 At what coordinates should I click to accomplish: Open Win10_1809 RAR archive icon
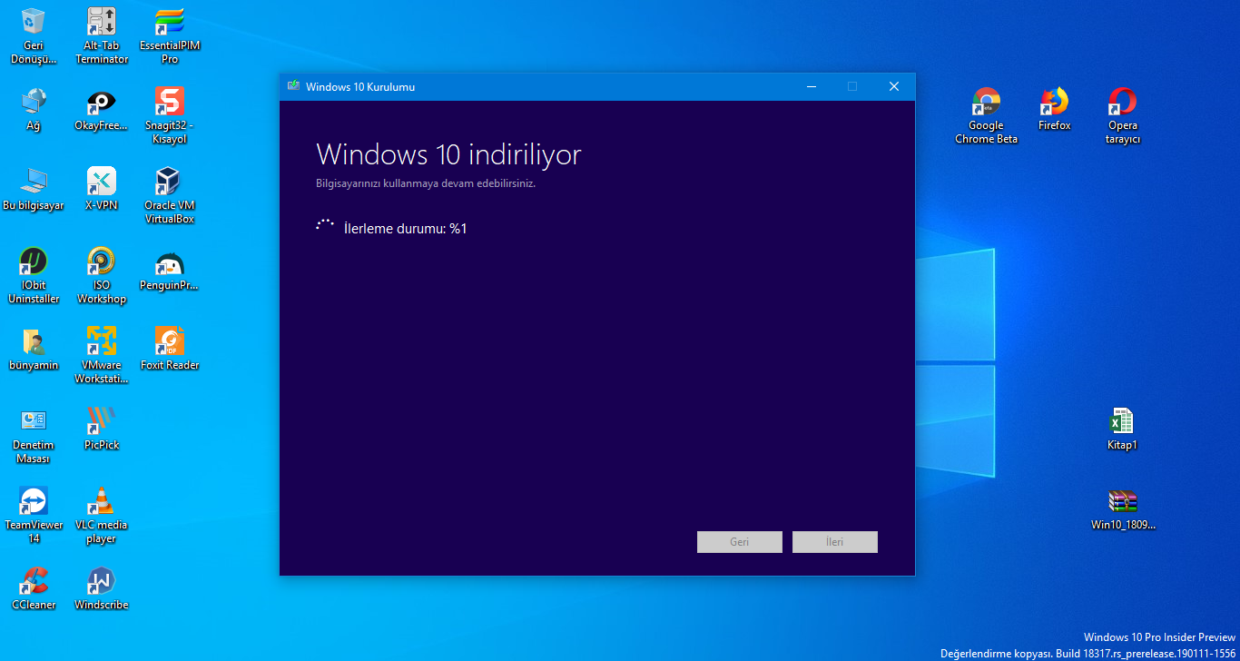[1123, 508]
